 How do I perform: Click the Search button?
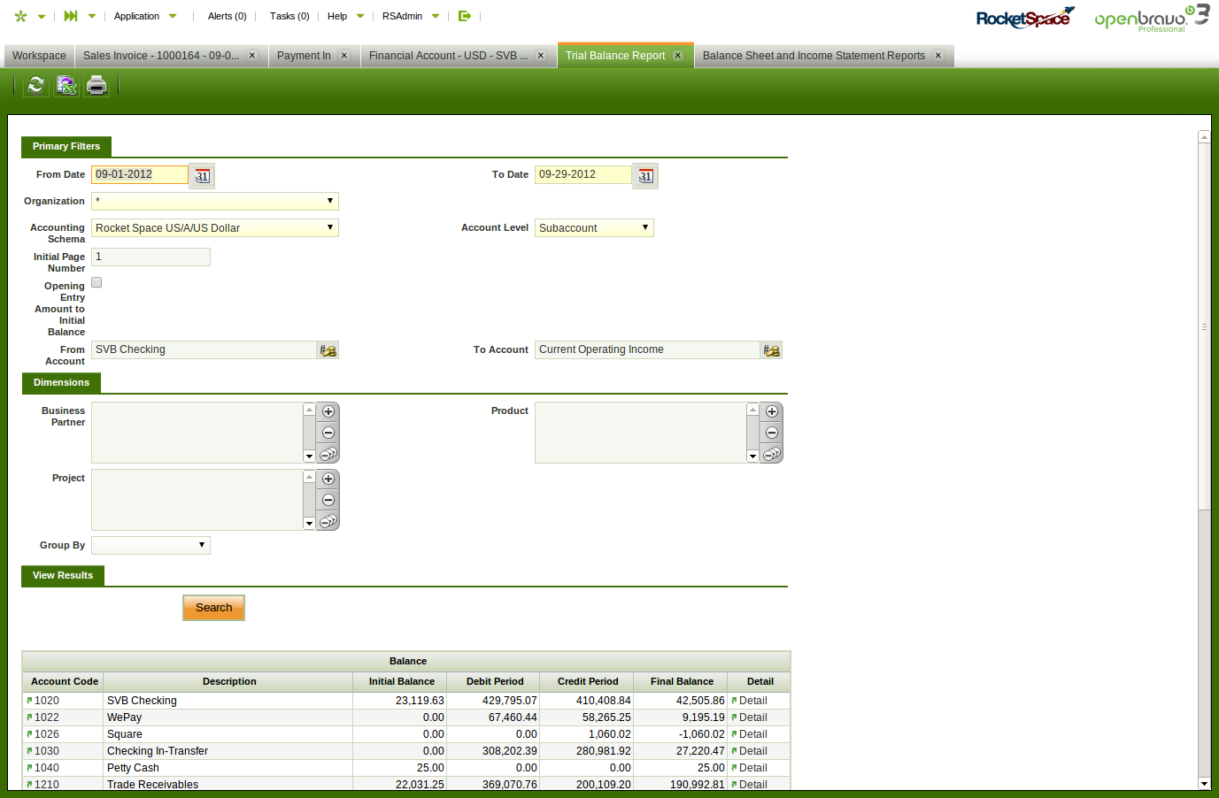coord(213,608)
